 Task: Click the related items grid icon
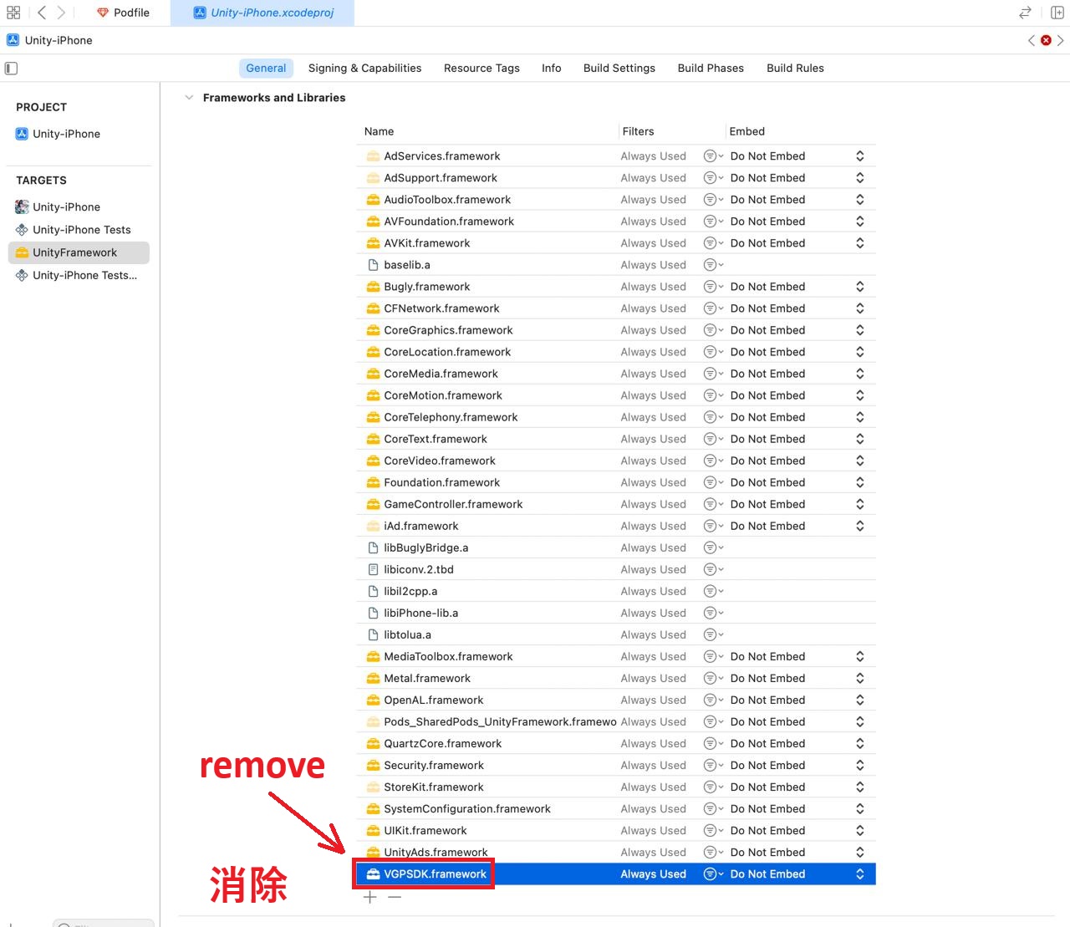click(13, 13)
